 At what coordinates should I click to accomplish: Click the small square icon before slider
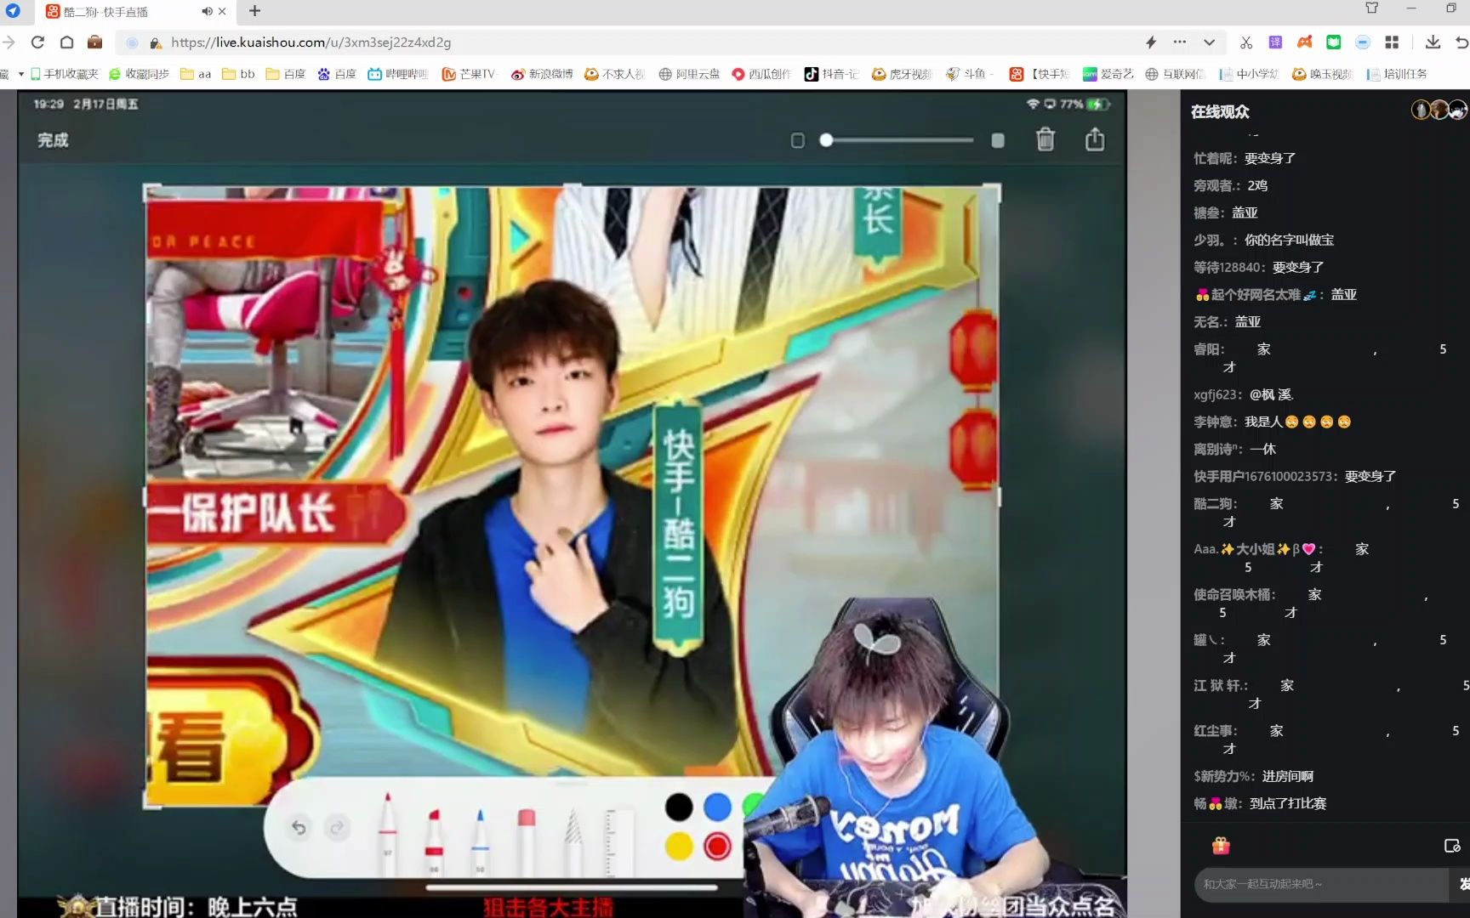click(797, 140)
